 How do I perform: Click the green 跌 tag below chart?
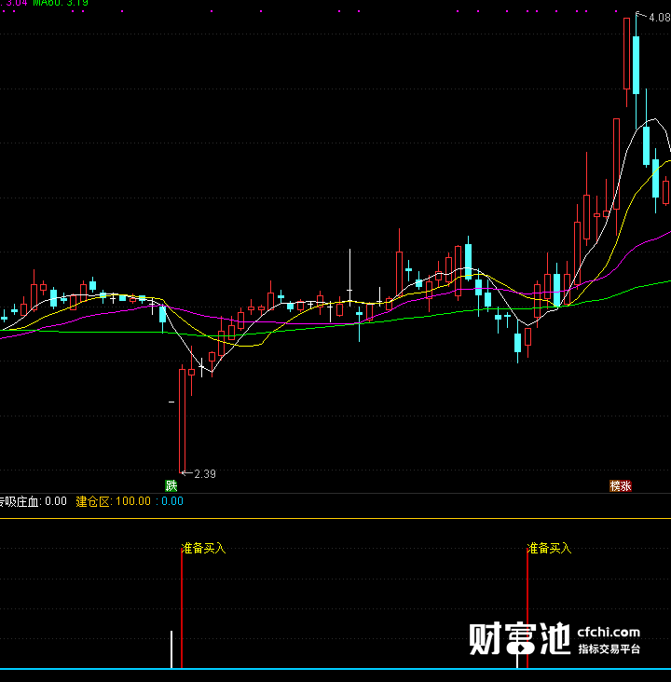point(171,485)
